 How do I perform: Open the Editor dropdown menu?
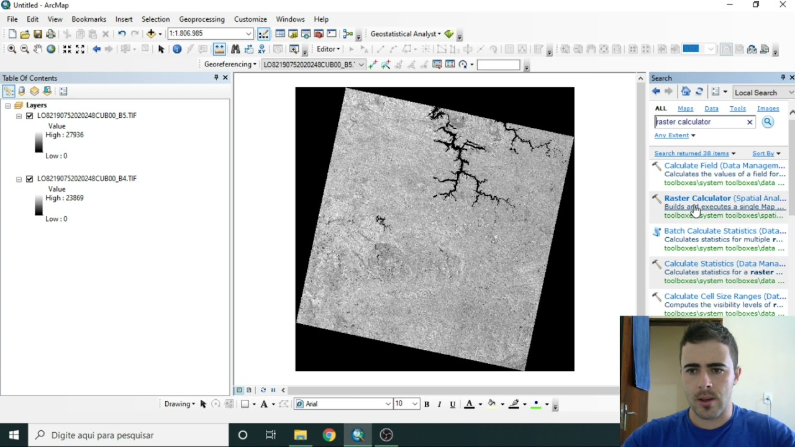click(x=328, y=49)
